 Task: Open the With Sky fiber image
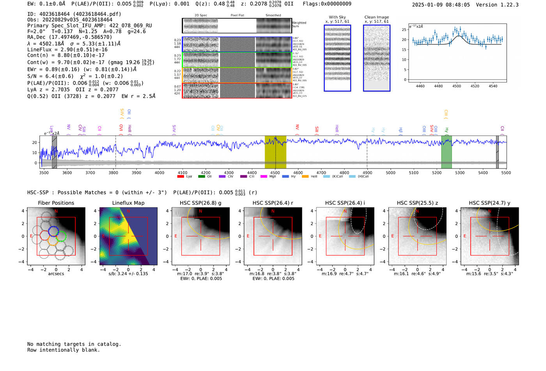point(337,58)
